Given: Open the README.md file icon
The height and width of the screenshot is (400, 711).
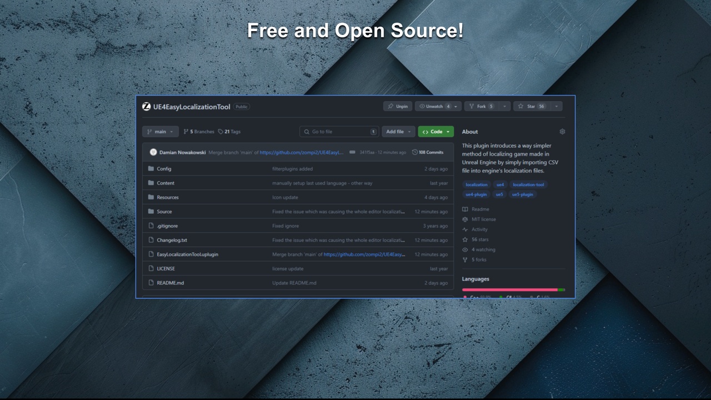Looking at the screenshot, I should (x=152, y=283).
